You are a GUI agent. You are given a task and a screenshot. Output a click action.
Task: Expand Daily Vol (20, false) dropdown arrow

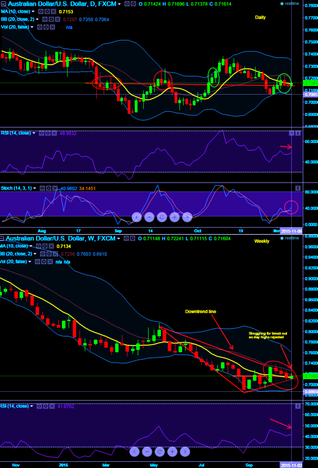pos(32,27)
